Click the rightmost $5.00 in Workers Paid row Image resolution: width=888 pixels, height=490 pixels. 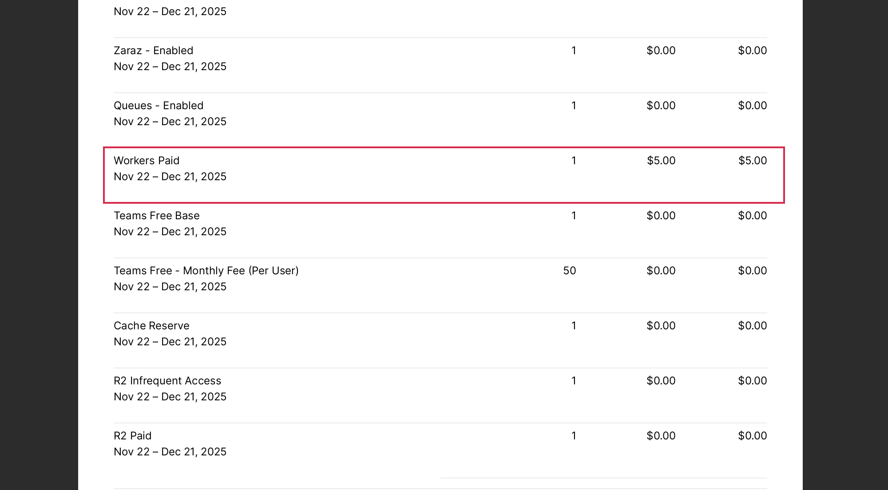coord(752,161)
